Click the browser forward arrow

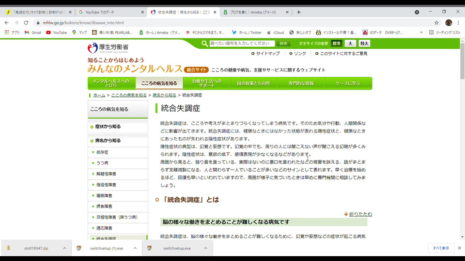pos(16,23)
